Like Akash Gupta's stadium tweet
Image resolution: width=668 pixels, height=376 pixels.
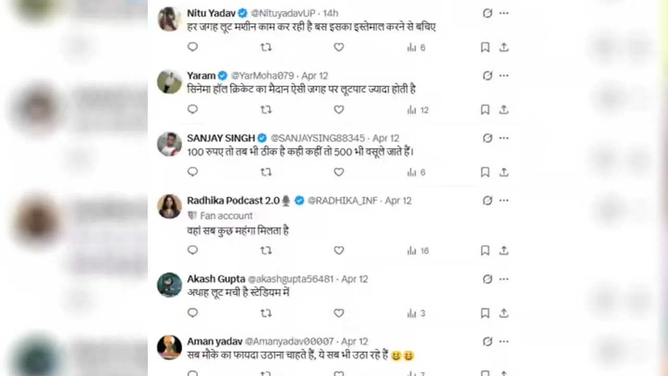click(339, 313)
